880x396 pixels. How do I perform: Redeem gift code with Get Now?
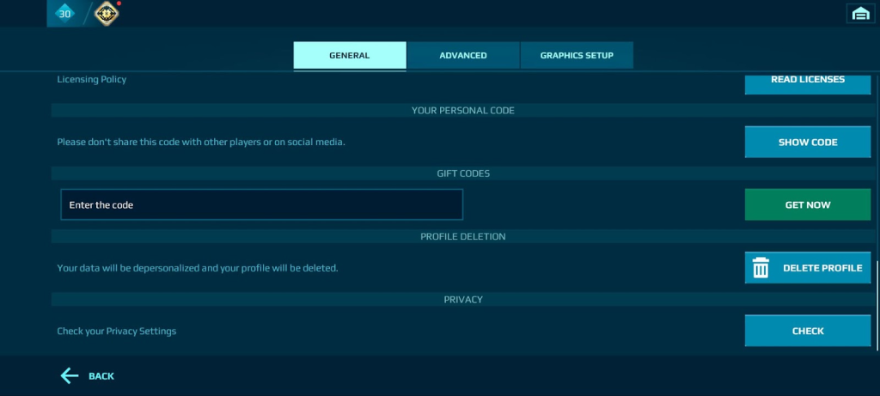point(807,205)
